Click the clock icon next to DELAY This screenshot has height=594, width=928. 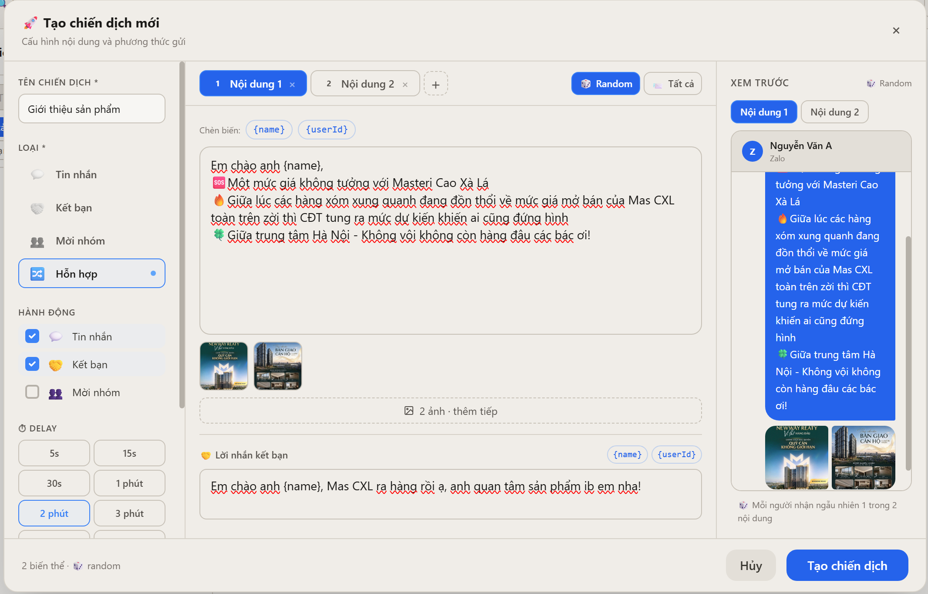[x=22, y=428]
